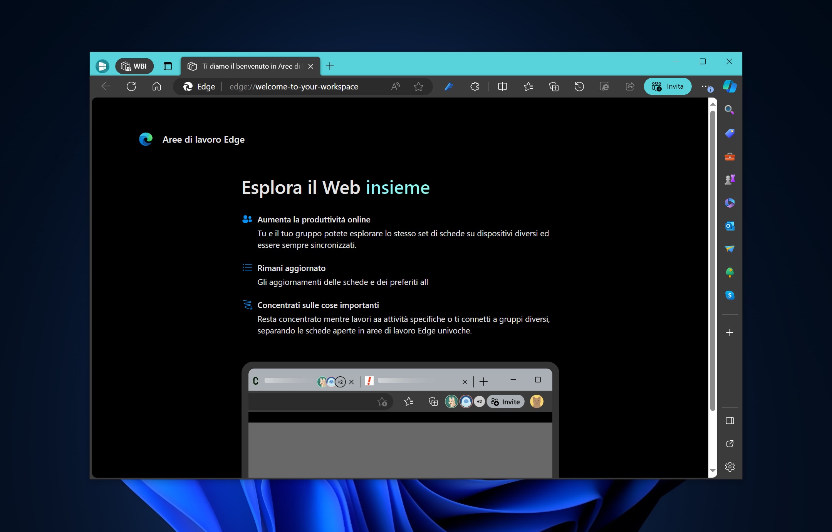Open sidebar Outlook icon
The height and width of the screenshot is (532, 832).
point(730,226)
